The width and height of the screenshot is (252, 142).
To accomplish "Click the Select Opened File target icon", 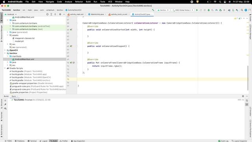I will pyautogui.click(x=47, y=14).
